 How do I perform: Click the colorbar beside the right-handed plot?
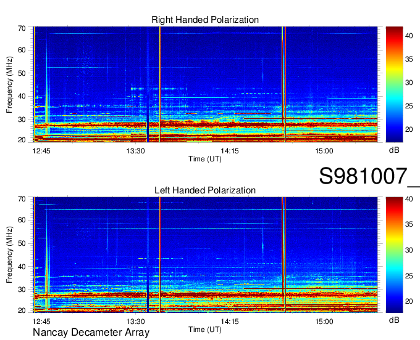pyautogui.click(x=394, y=84)
